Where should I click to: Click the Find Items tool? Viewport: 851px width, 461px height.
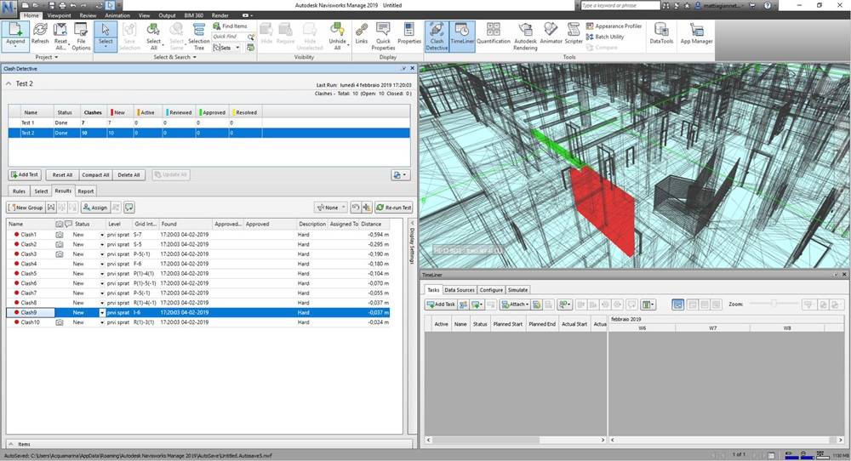point(230,26)
